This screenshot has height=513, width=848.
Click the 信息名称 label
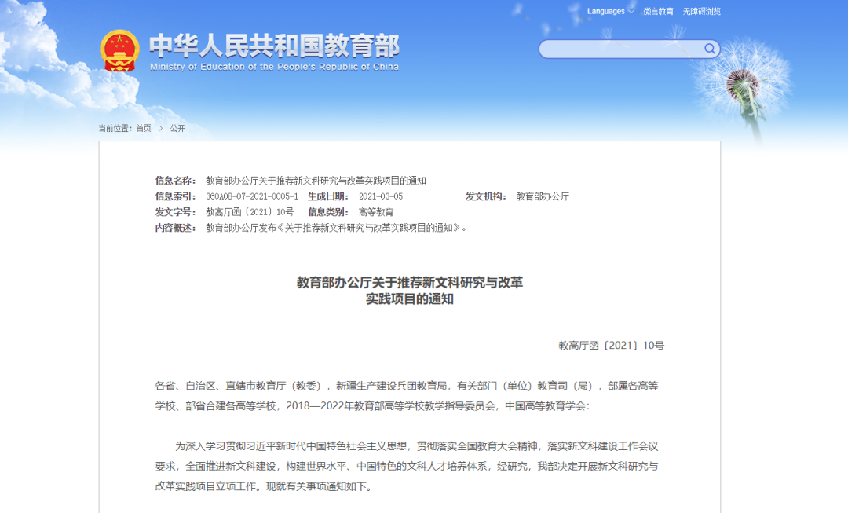point(175,181)
